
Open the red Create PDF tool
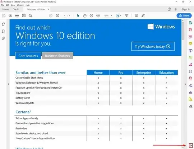[190, 29]
